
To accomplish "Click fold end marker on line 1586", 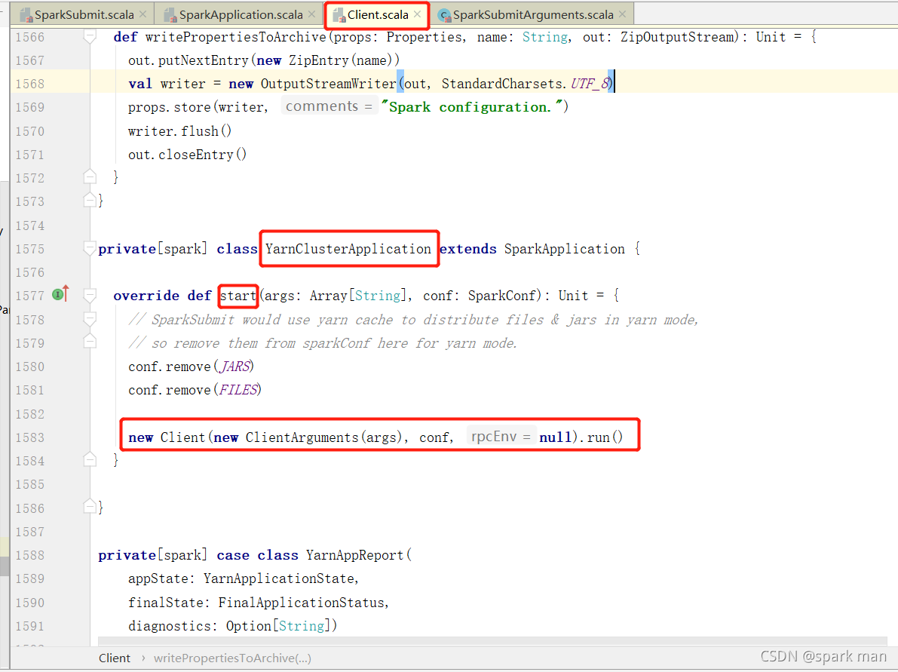I will click(x=90, y=506).
